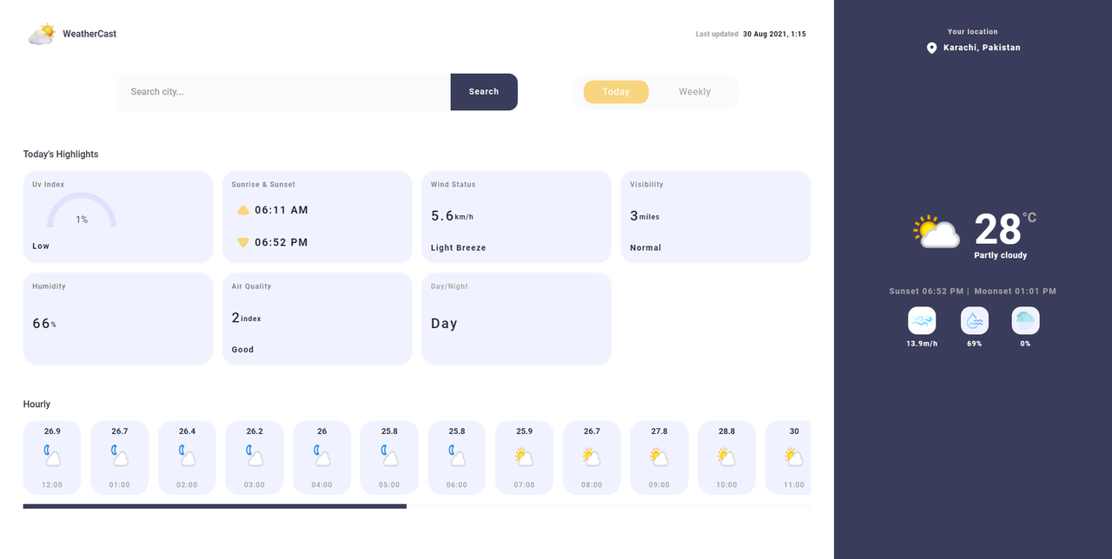Click the UV Index Low label

tap(41, 247)
